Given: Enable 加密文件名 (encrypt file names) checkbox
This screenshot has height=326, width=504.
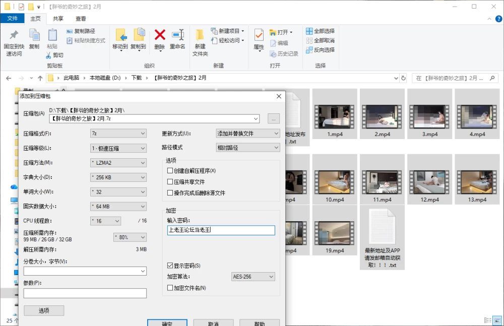Looking at the screenshot, I should point(170,288).
